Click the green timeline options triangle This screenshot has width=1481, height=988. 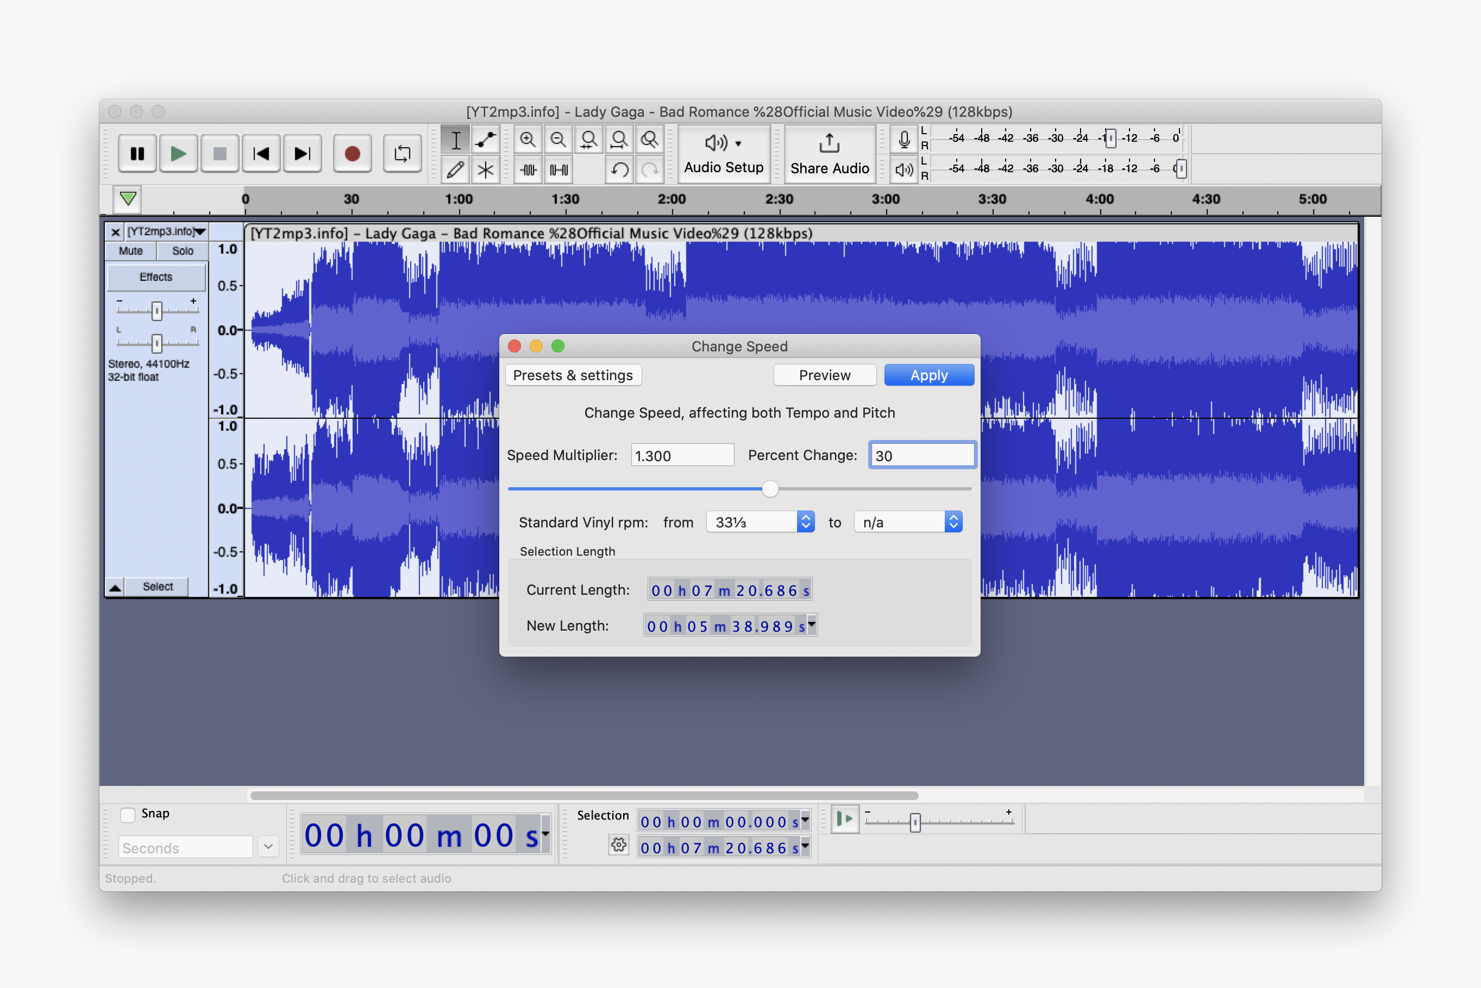(x=128, y=199)
